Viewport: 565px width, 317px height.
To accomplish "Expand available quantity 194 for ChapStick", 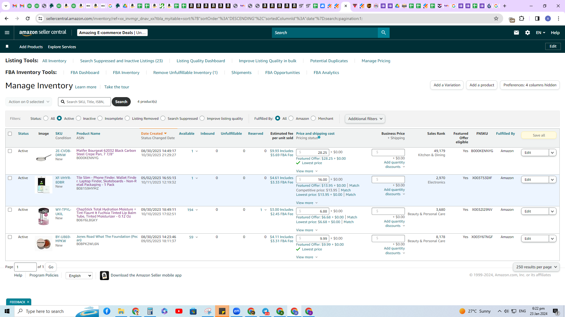I will pos(192,210).
